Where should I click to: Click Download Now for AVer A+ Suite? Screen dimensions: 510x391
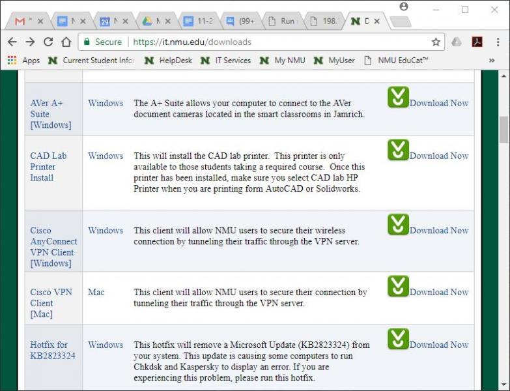point(439,103)
